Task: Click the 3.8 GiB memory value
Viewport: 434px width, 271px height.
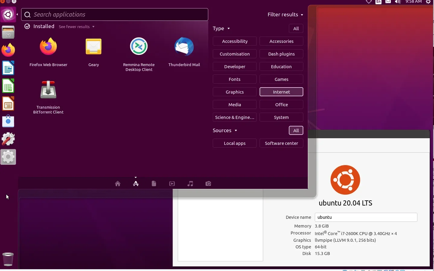Action: [322, 226]
